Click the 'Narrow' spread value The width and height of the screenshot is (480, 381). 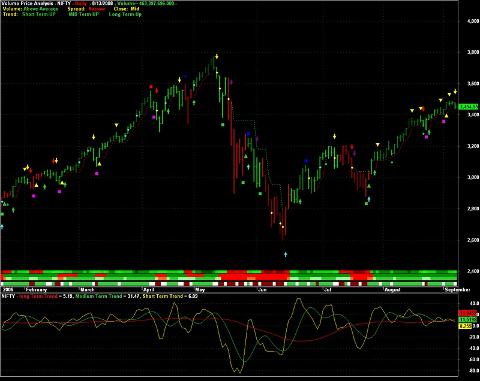pyautogui.click(x=97, y=9)
